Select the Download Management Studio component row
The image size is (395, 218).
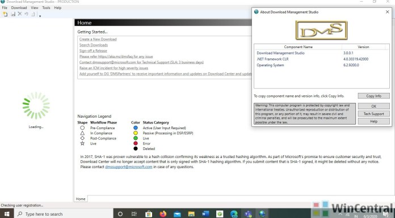coord(321,53)
